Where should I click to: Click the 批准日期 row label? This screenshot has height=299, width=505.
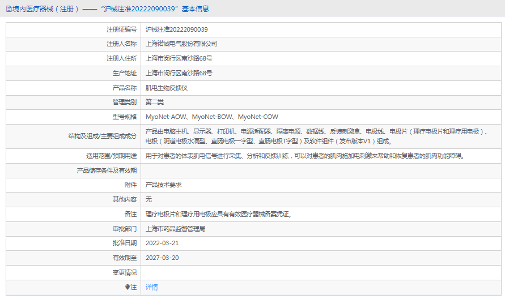tap(125, 243)
